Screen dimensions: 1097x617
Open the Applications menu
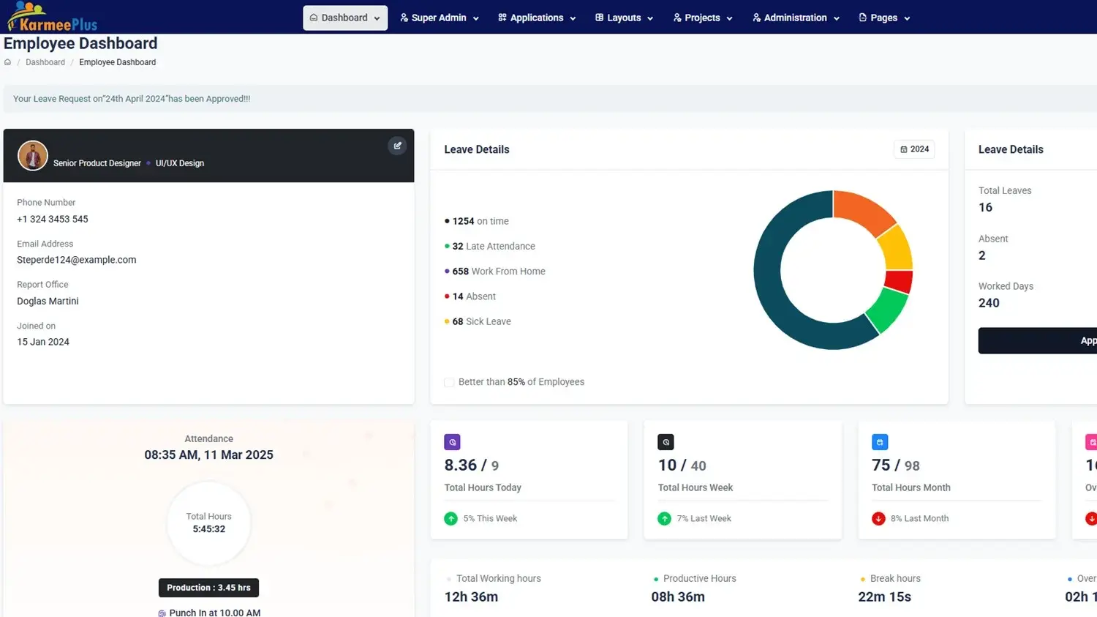(537, 18)
